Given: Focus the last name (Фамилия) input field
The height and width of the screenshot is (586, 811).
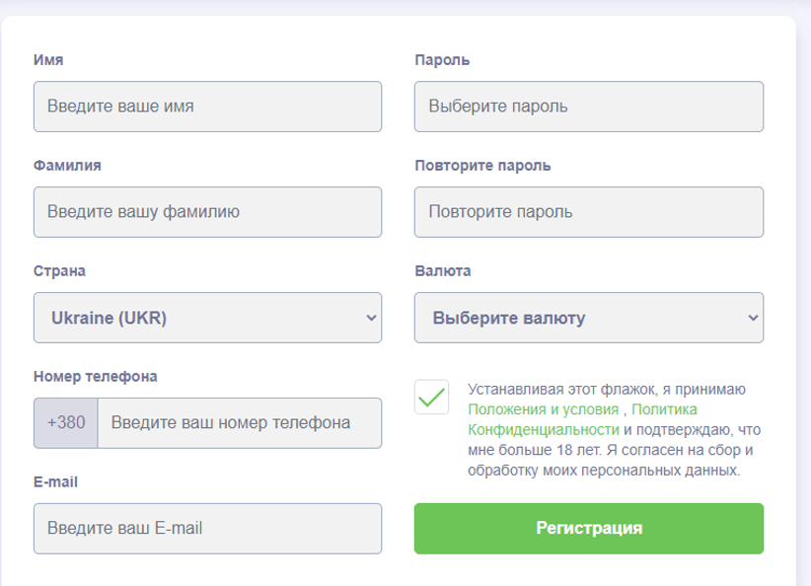Looking at the screenshot, I should click(x=207, y=212).
